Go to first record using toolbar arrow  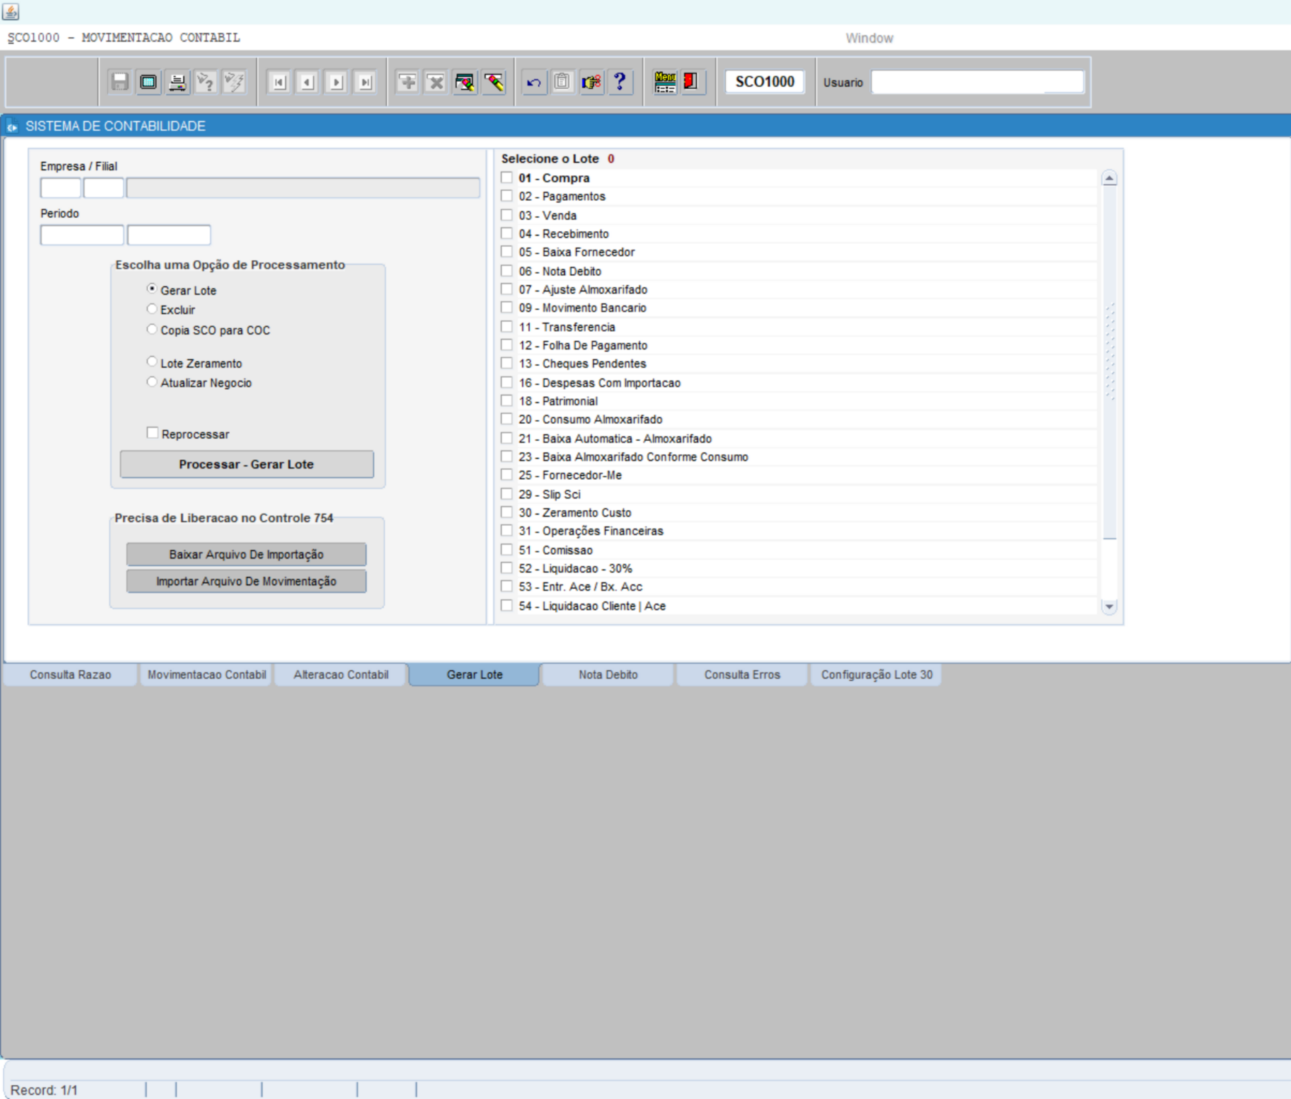[x=279, y=82]
